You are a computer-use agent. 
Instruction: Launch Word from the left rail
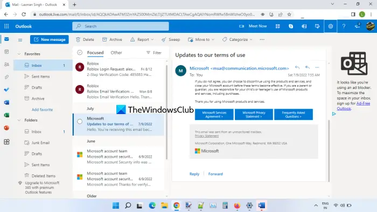tap(6, 102)
